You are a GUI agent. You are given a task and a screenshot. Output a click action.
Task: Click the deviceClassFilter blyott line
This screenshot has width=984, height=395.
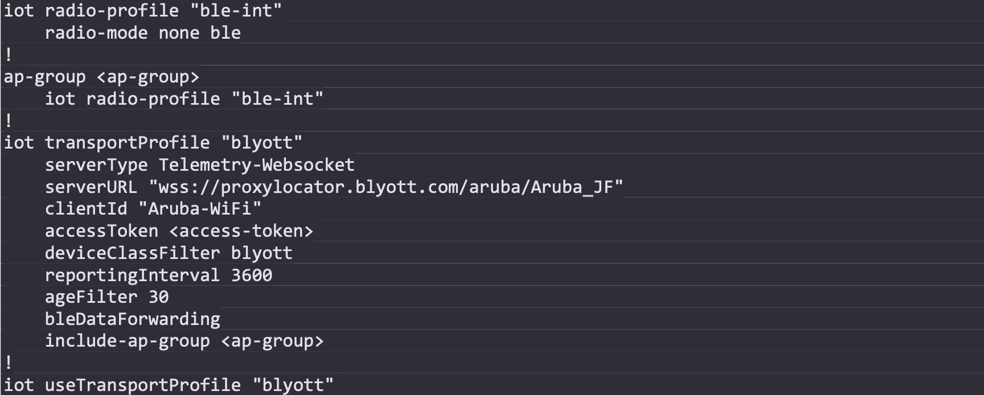tap(169, 253)
